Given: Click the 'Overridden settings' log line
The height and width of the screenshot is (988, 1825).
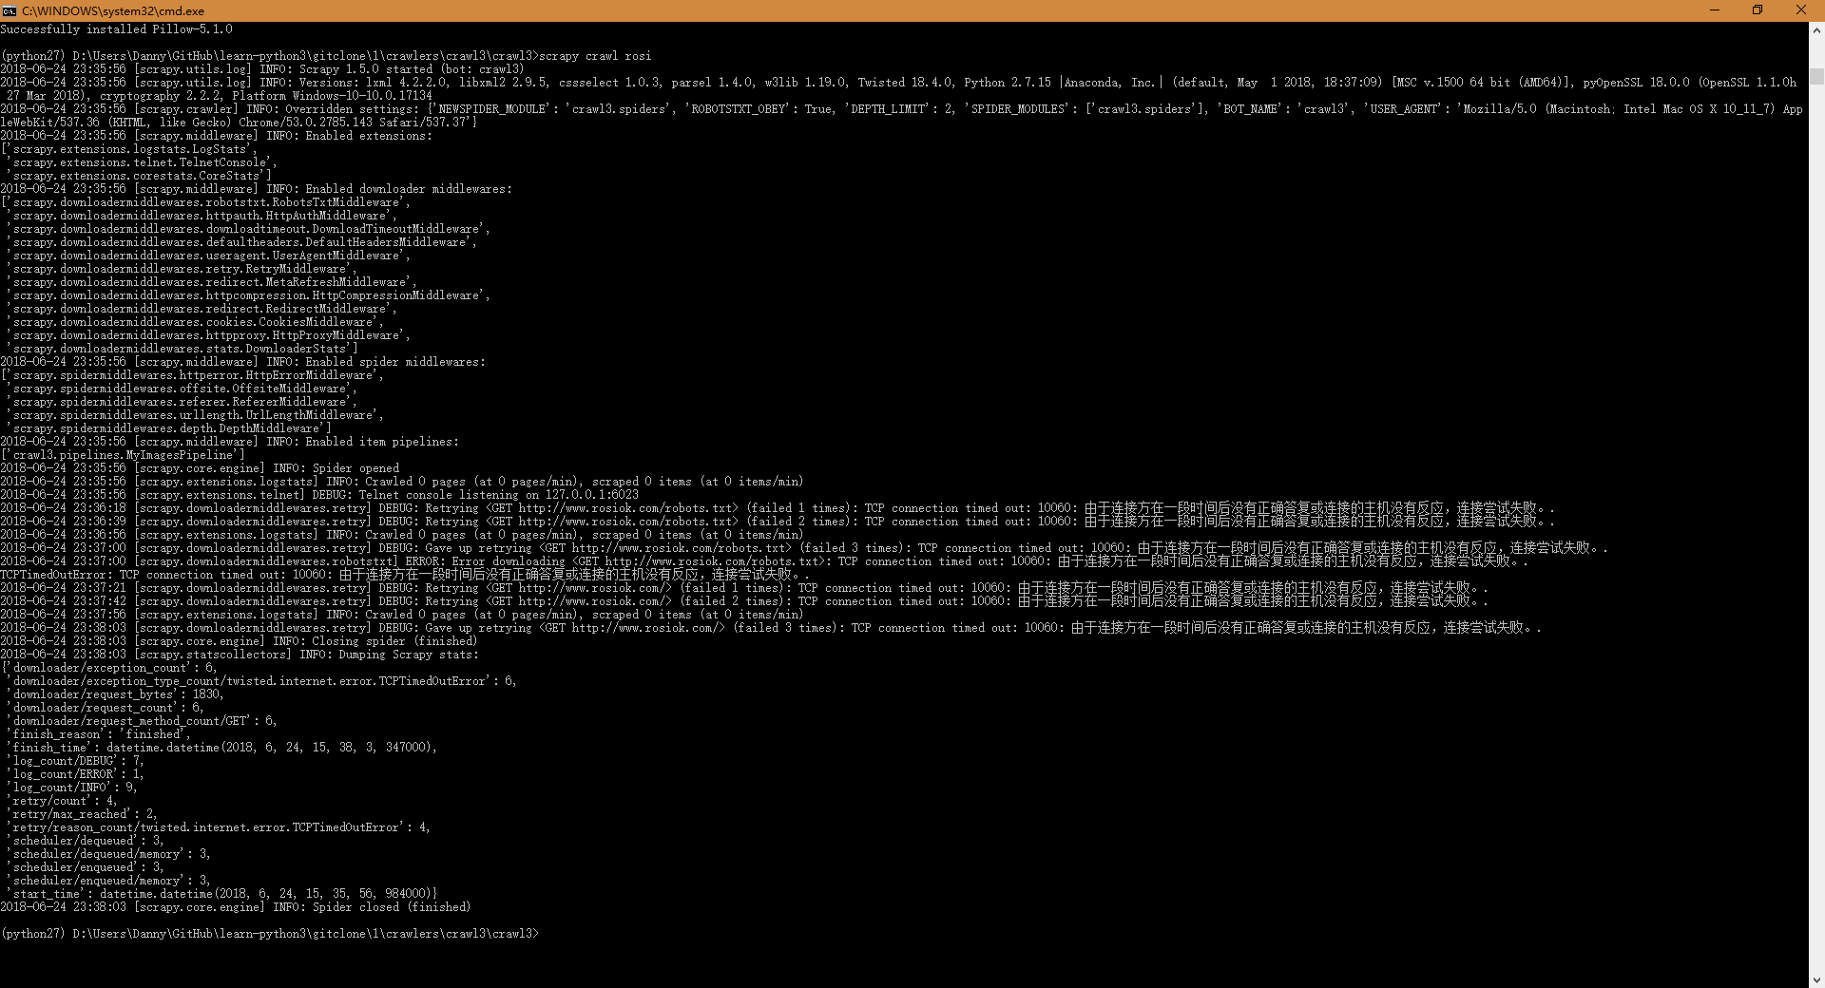Looking at the screenshot, I should pos(901,116).
